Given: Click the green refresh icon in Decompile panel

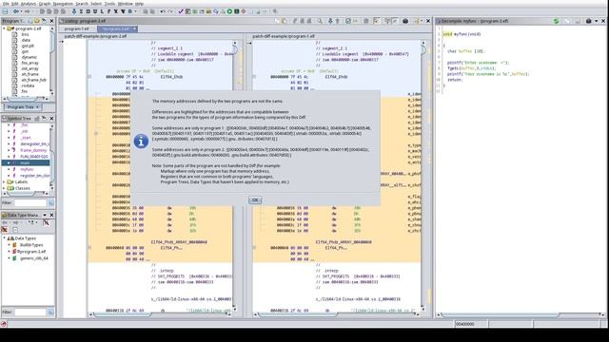Looking at the screenshot, I should click(x=556, y=21).
